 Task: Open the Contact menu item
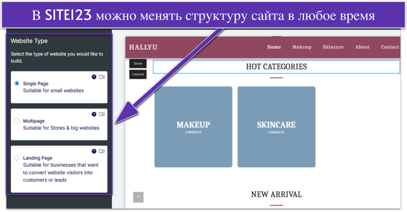[390, 47]
